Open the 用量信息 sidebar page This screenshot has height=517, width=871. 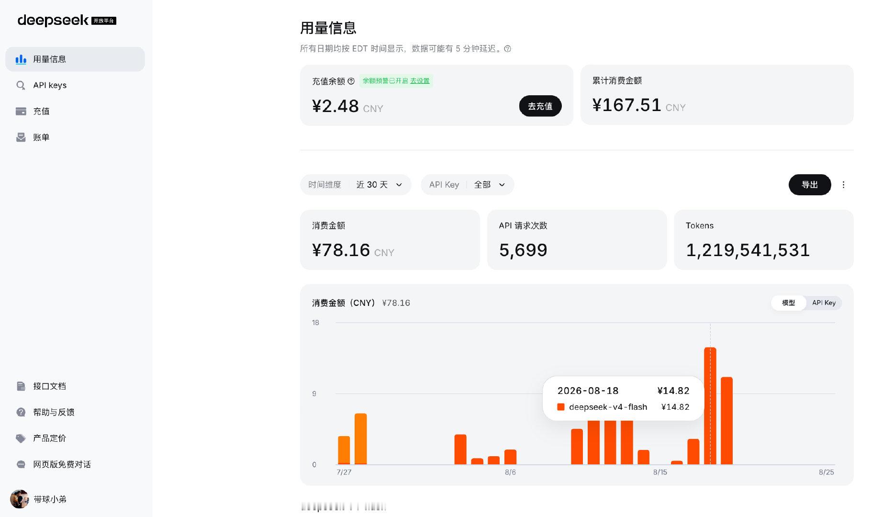pyautogui.click(x=75, y=59)
